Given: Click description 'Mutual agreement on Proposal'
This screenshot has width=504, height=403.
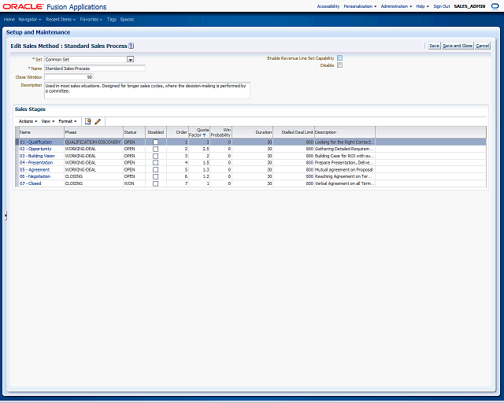Looking at the screenshot, I should click(345, 170).
